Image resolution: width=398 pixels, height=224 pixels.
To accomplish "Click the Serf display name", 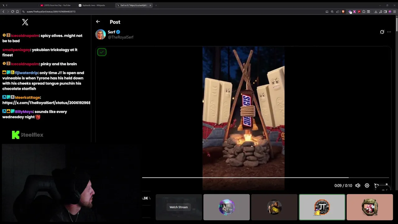I will point(111,32).
